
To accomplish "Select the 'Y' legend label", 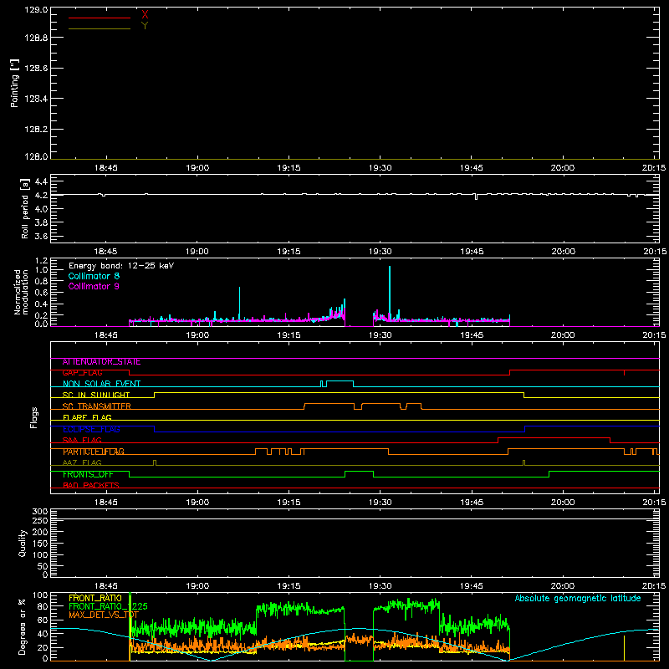I will point(145,26).
